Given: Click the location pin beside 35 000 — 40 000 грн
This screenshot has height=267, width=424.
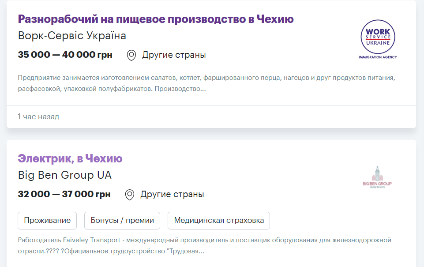Looking at the screenshot, I should tap(131, 55).
